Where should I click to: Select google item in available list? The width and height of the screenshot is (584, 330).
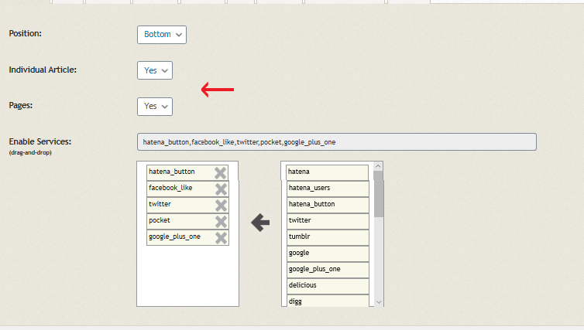[328, 253]
